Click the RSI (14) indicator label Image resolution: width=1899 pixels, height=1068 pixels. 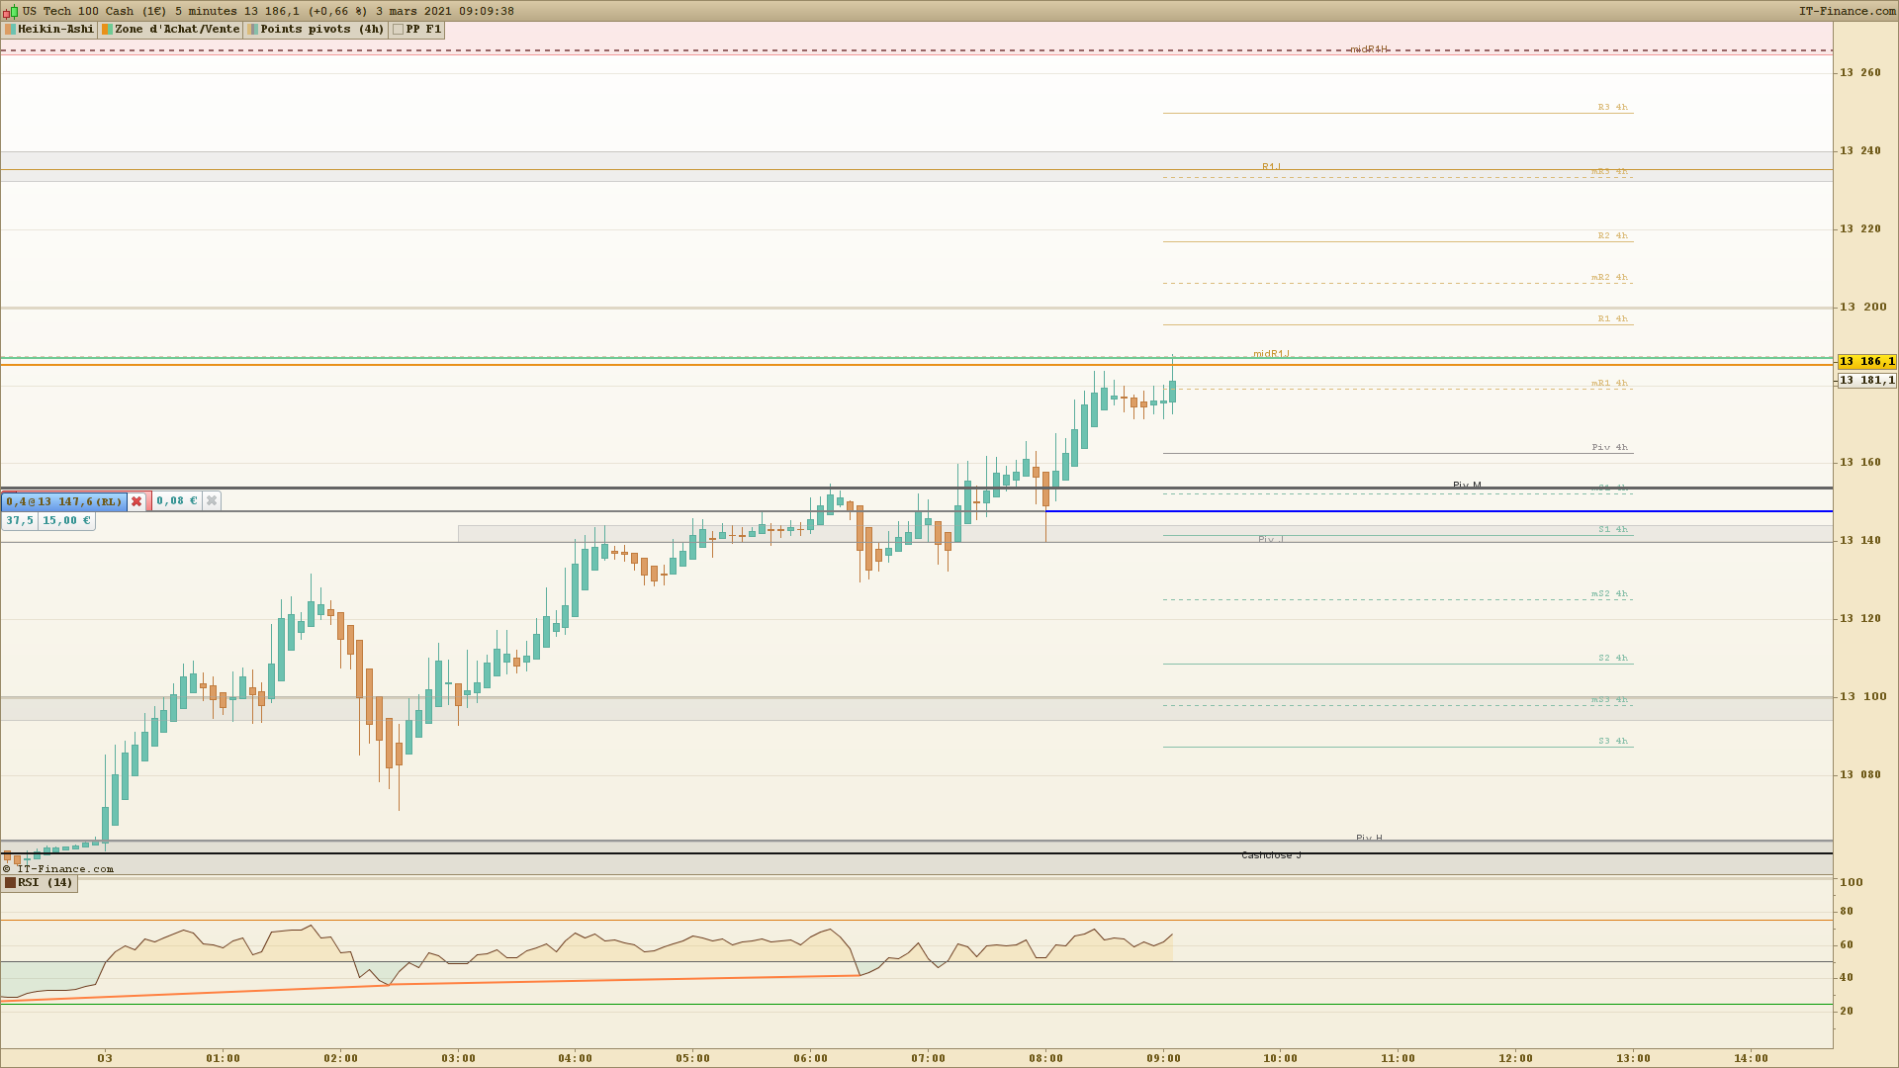[x=45, y=883]
